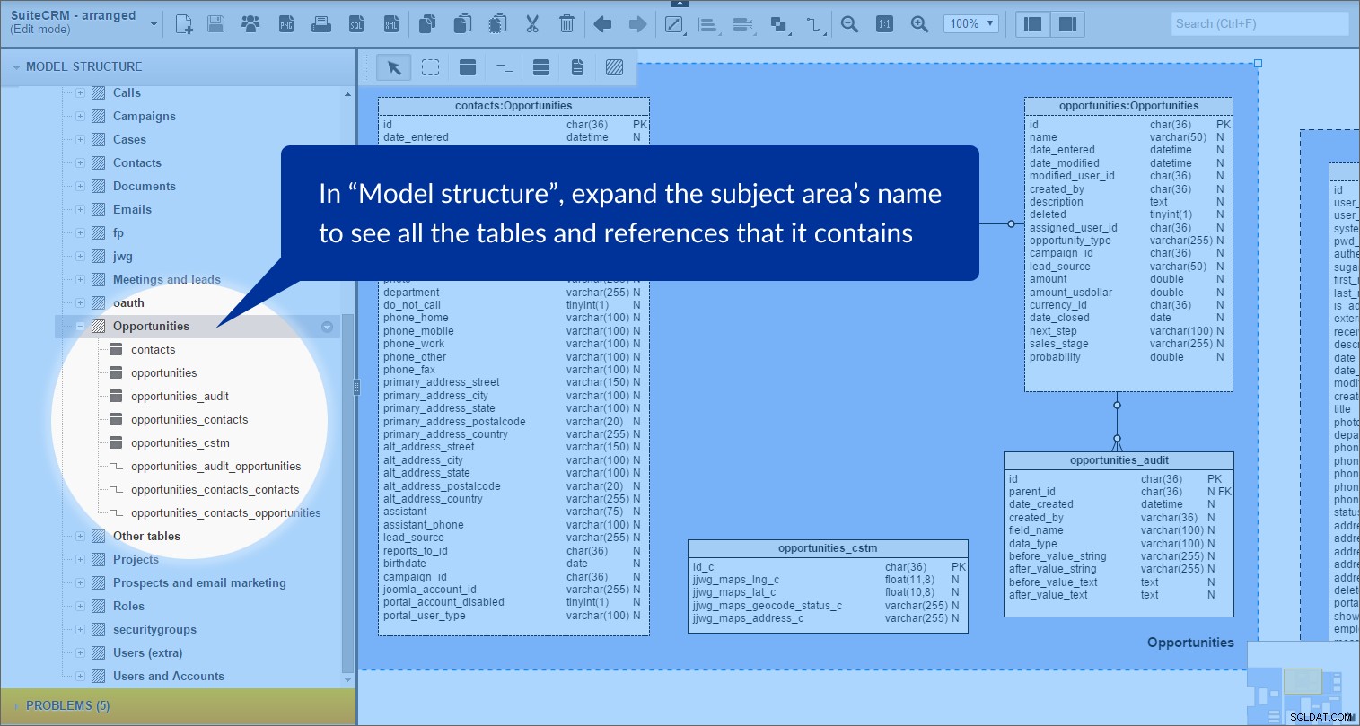Open the SuiteCRM document name dropdown
Viewport: 1360px width, 726px height.
tap(154, 24)
